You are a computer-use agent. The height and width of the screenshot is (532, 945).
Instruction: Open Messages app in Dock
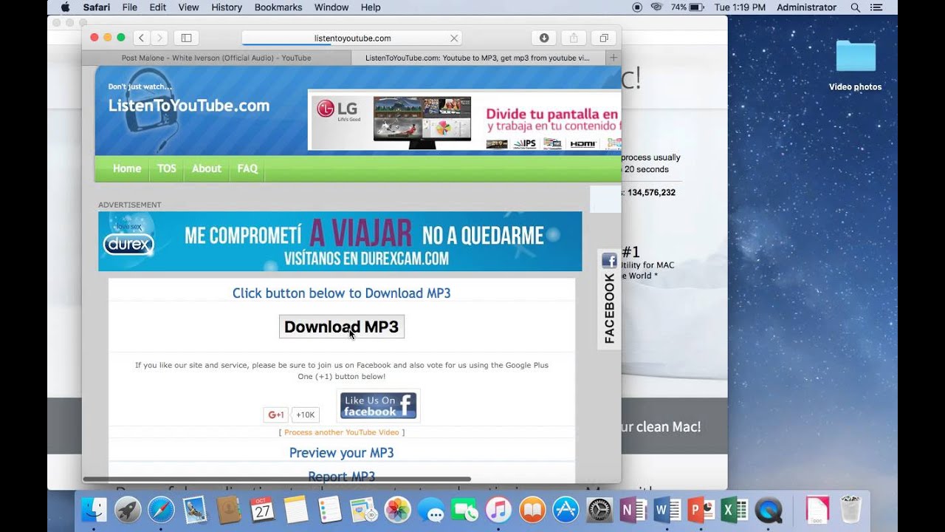point(431,510)
